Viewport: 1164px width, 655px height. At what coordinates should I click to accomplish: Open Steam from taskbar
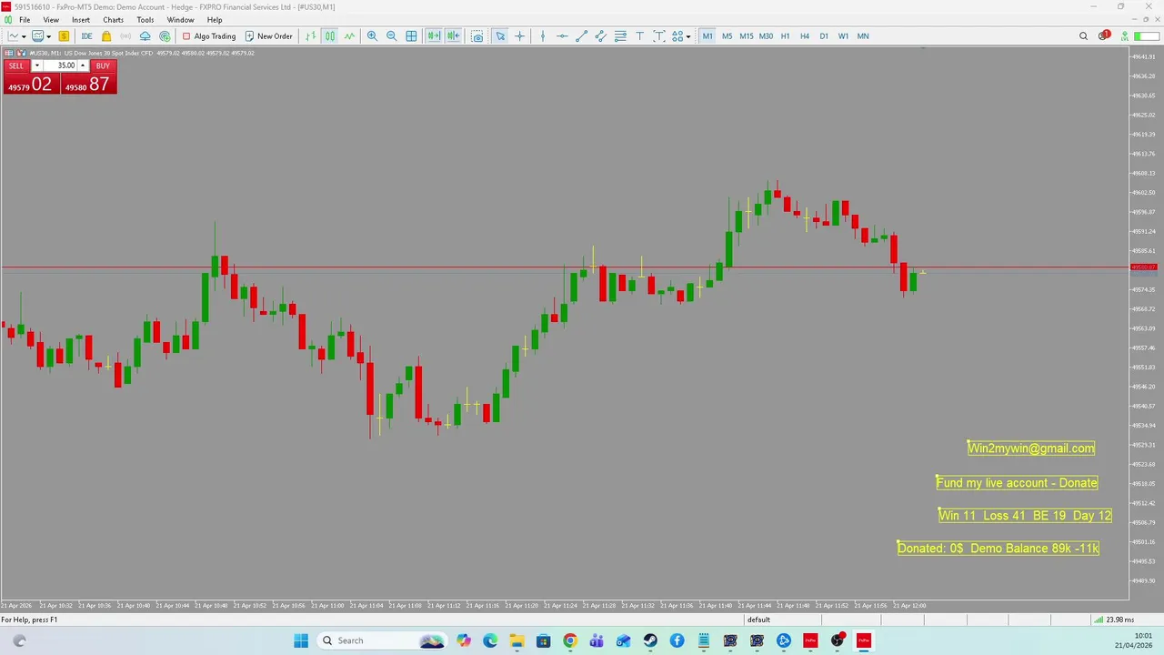650,640
